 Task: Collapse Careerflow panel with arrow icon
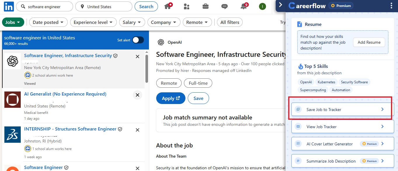pyautogui.click(x=281, y=5)
